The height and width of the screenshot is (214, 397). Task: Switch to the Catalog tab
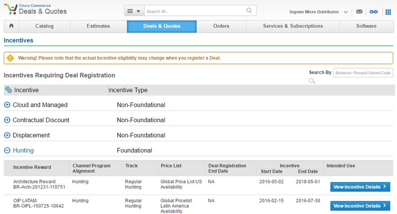pyautogui.click(x=44, y=26)
